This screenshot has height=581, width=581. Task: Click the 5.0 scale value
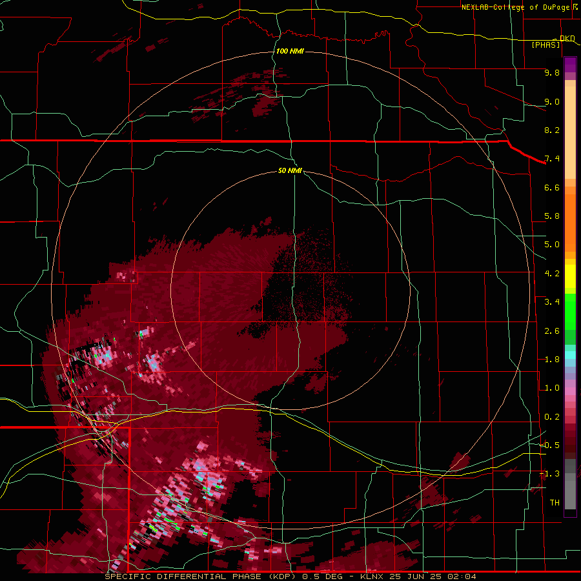(552, 245)
